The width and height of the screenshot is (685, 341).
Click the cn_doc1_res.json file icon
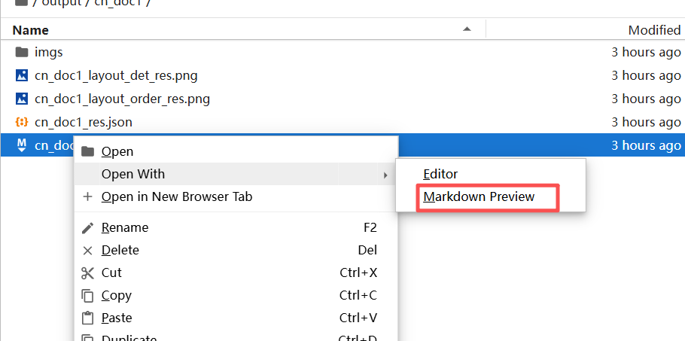coord(21,122)
